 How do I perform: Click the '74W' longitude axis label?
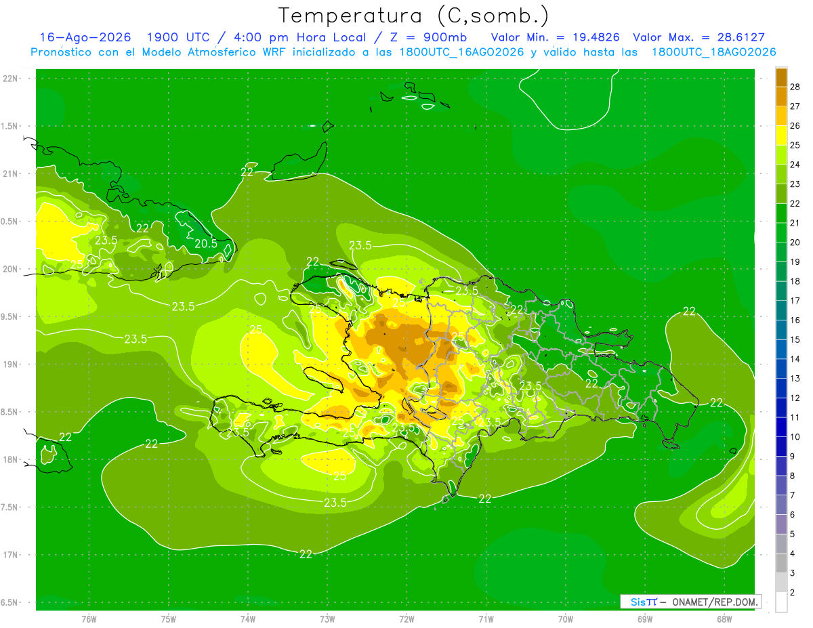point(248,619)
